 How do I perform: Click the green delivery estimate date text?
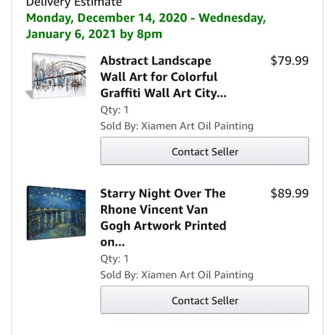(146, 26)
